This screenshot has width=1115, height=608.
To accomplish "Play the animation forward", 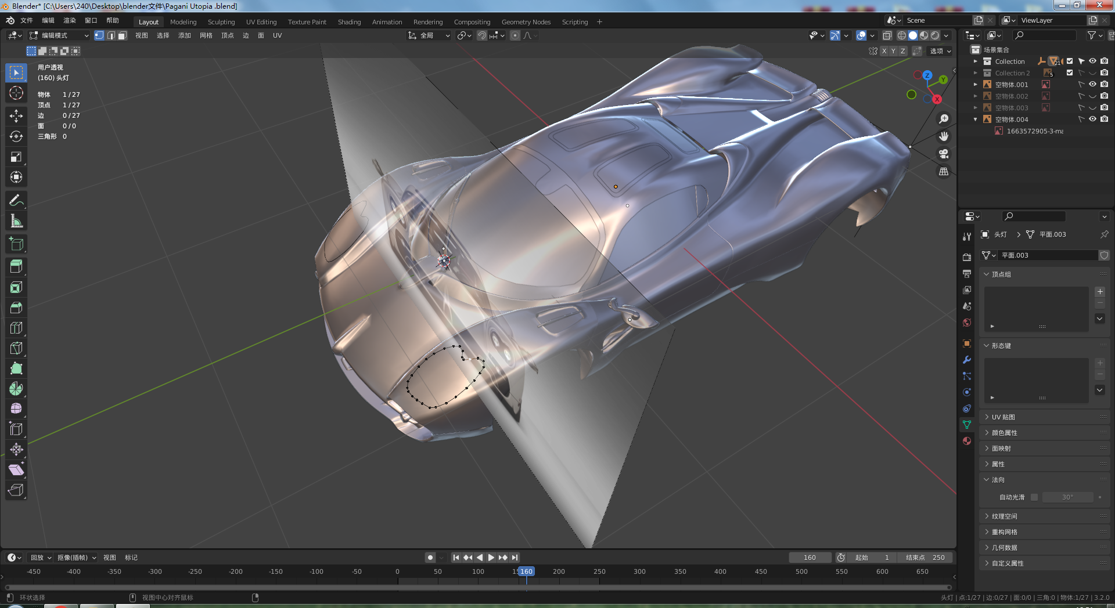I will (x=491, y=558).
